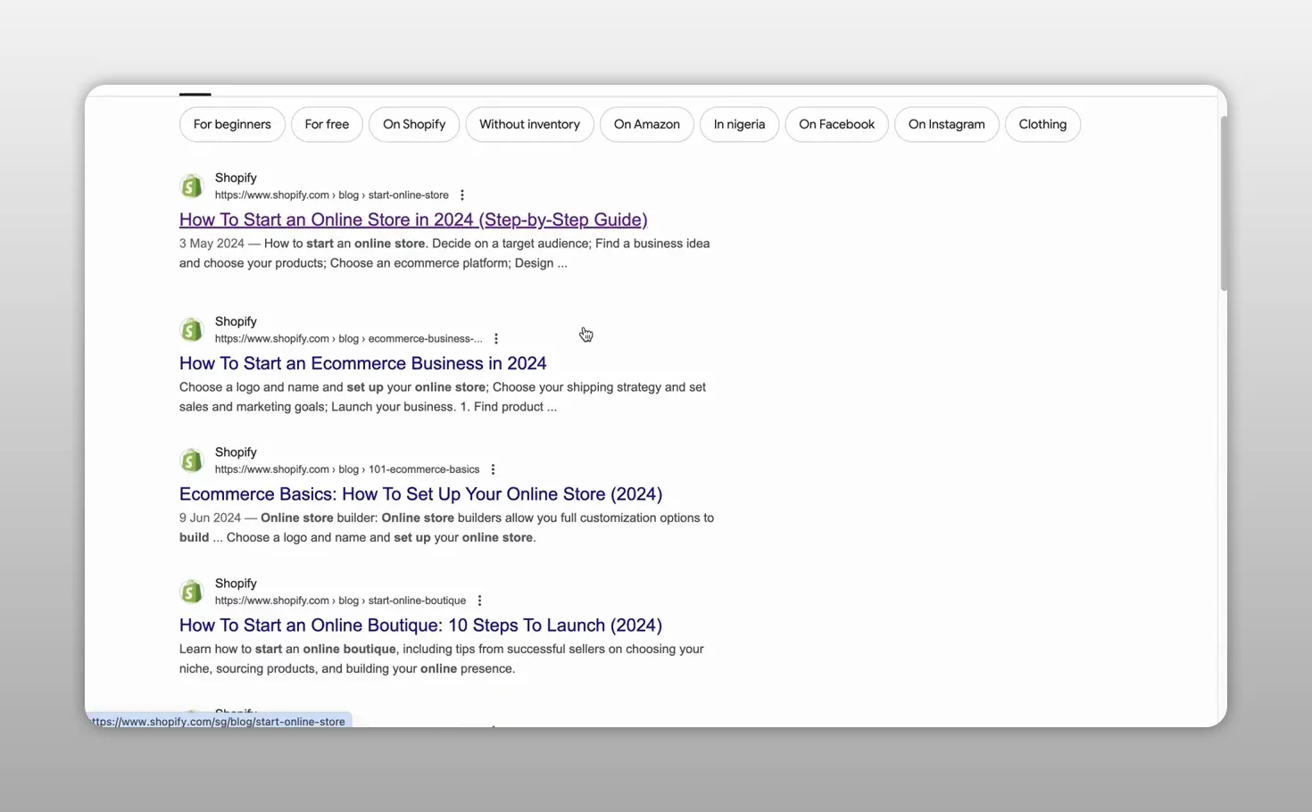Open How To Start an Ecommerce Business link
This screenshot has height=812, width=1312.
click(x=362, y=363)
